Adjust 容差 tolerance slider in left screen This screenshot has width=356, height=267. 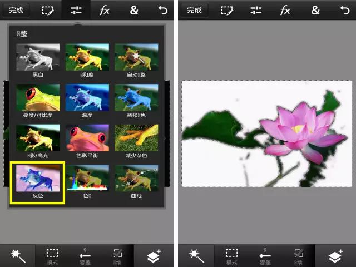pyautogui.click(x=85, y=256)
